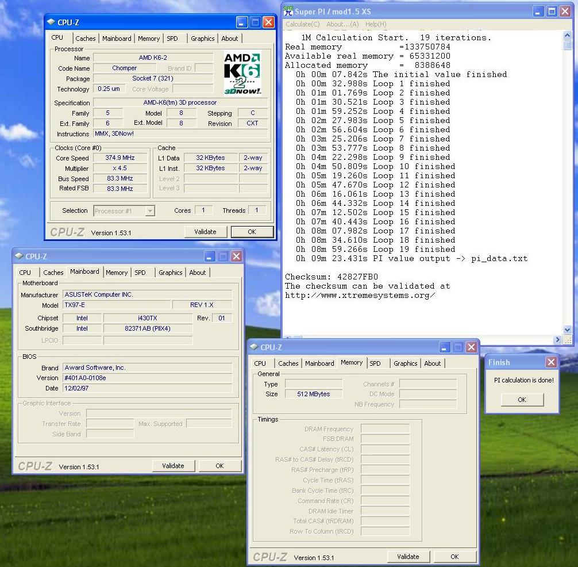This screenshot has height=567, width=578.
Task: Click the Multiplier value x 4.5
Action: coord(120,168)
